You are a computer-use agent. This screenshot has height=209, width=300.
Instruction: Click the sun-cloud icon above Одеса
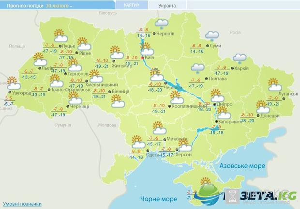[x=138, y=142]
